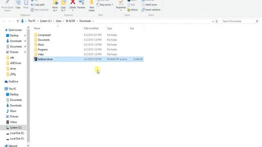Viewport: 262px width, 147px height.
Task: Open the driver folder in navigation pane
Action: point(13,69)
